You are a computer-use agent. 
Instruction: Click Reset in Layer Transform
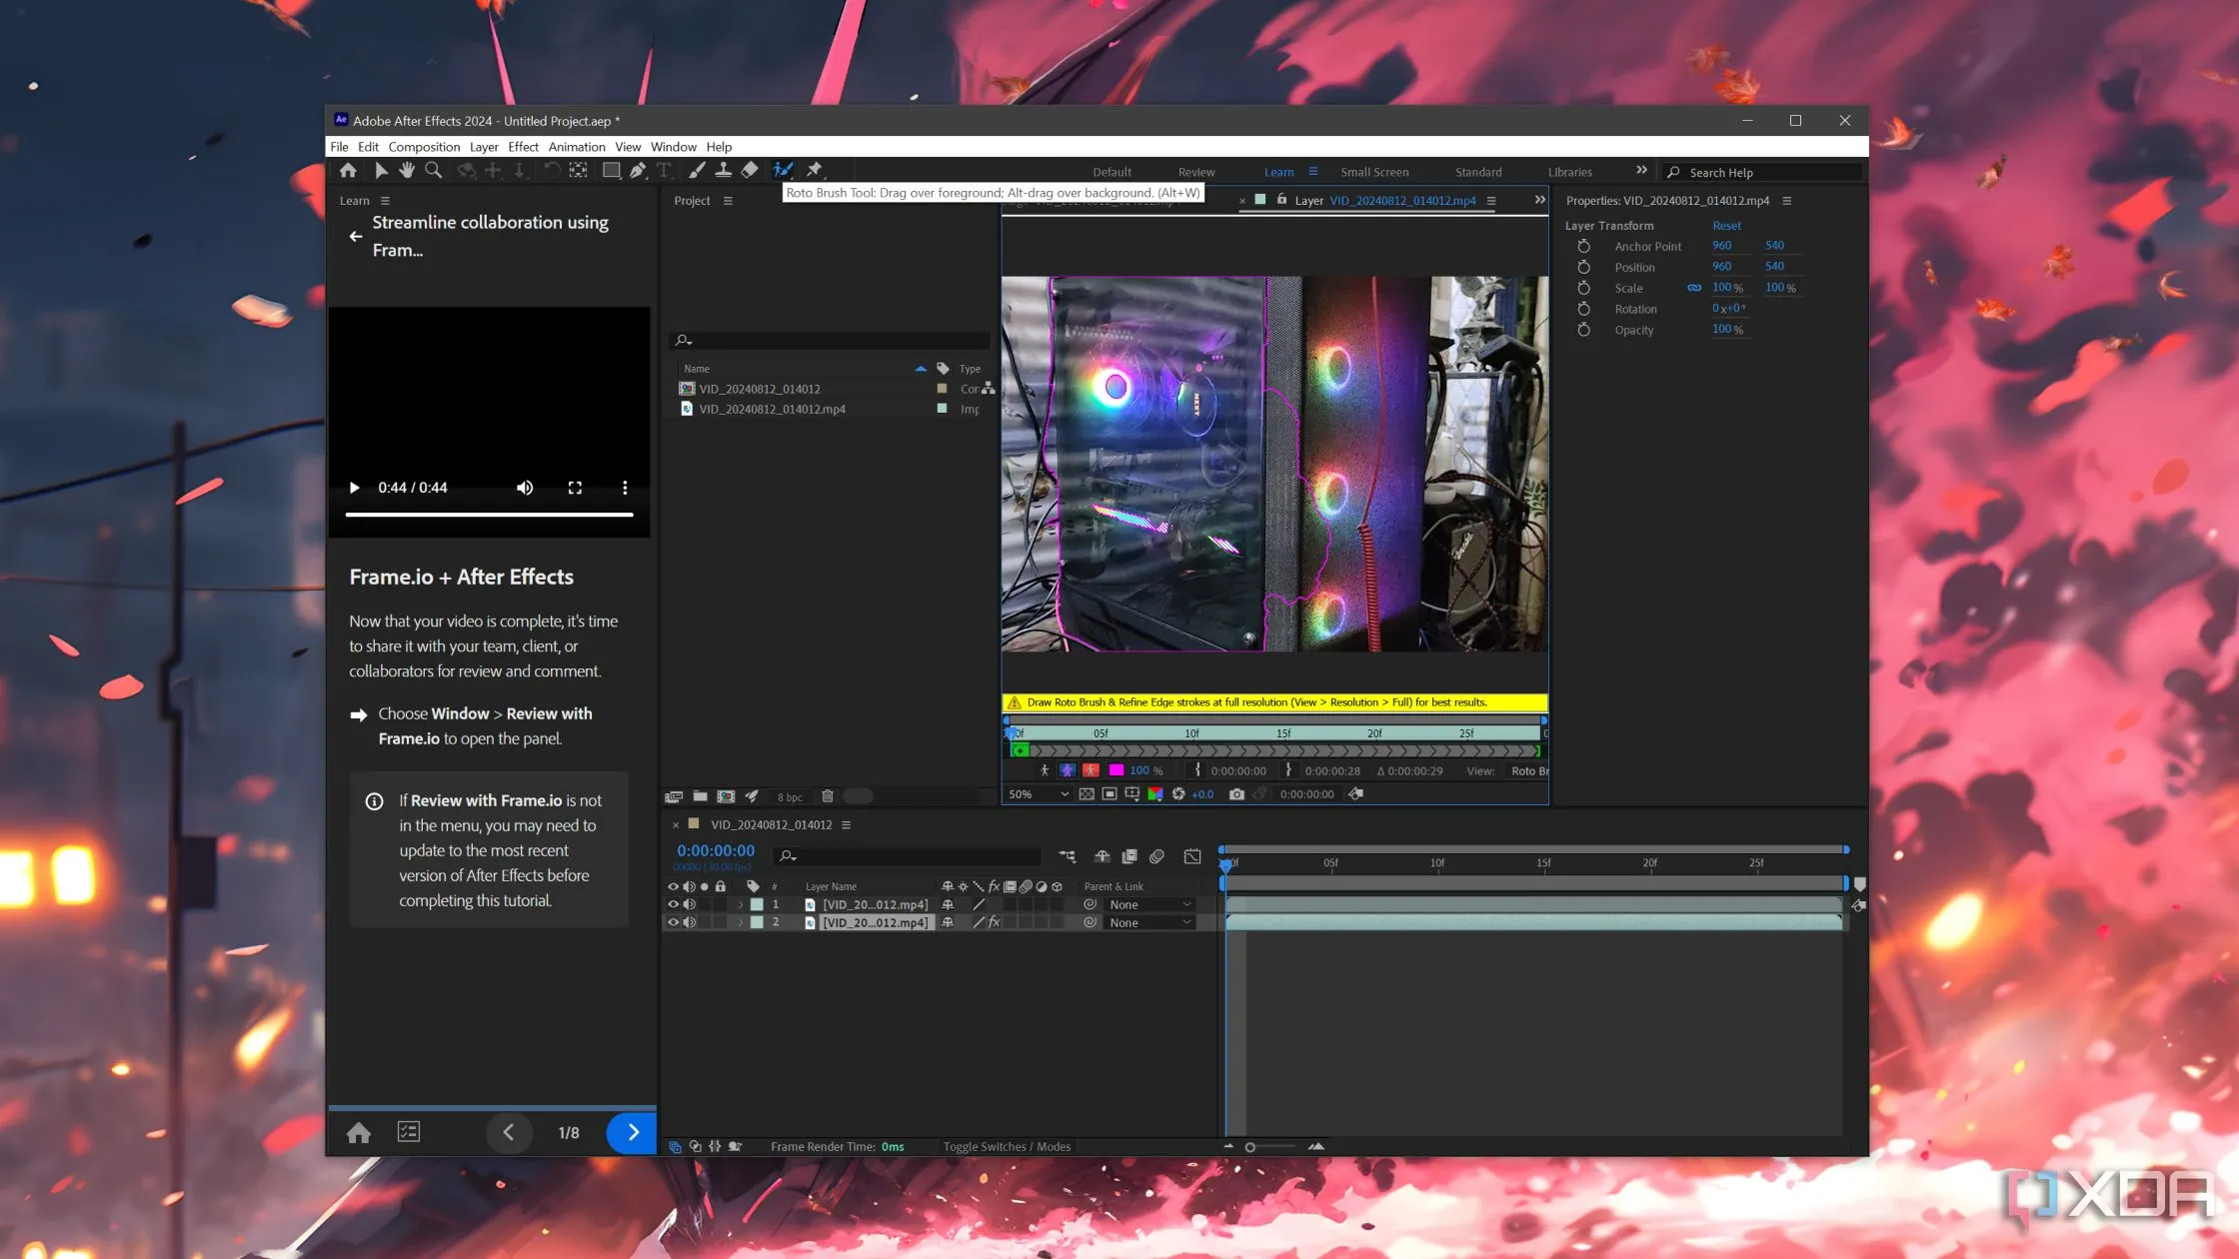[1726, 226]
